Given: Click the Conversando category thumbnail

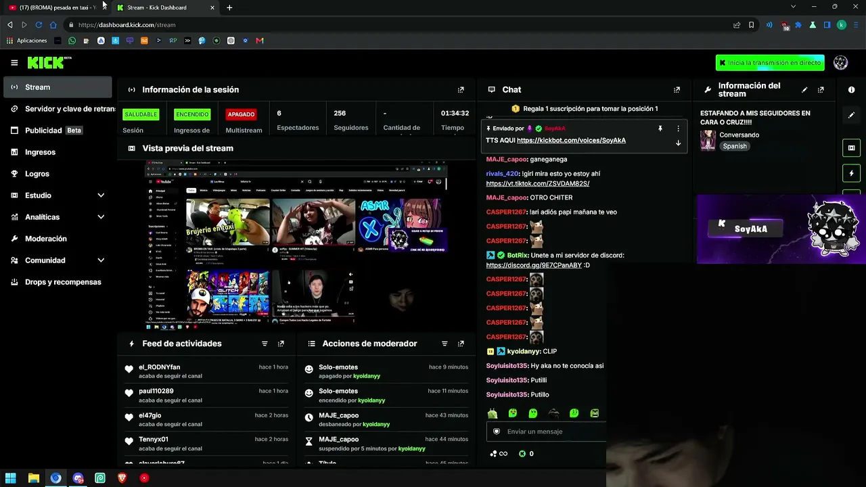Looking at the screenshot, I should tap(708, 140).
